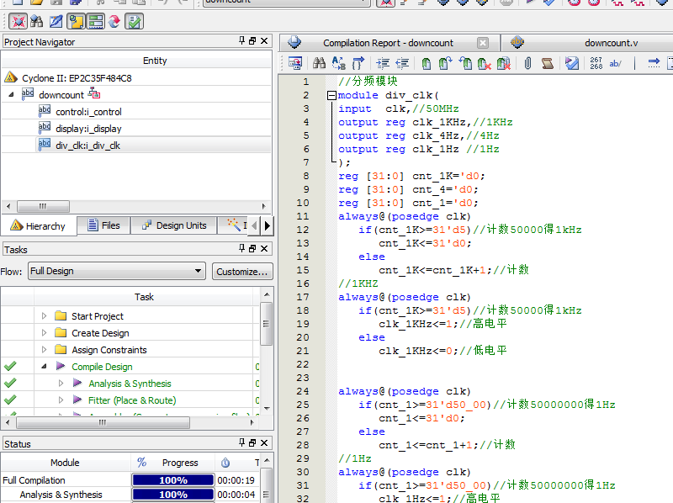Collapse the Compile Design task

tap(44, 367)
